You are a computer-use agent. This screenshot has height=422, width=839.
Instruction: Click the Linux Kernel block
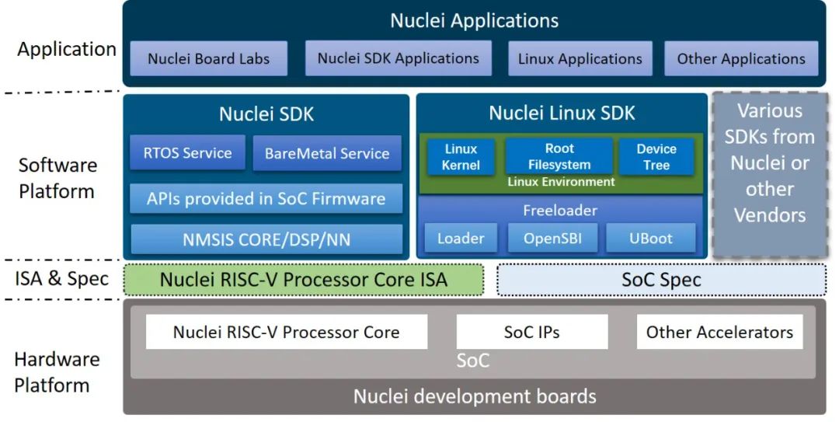461,157
